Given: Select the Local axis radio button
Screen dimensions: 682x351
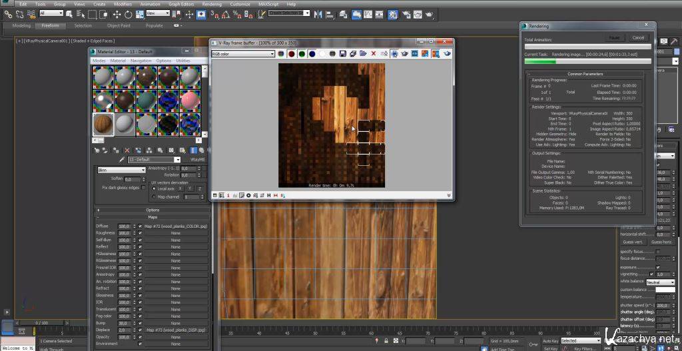Looking at the screenshot, I should 153,188.
